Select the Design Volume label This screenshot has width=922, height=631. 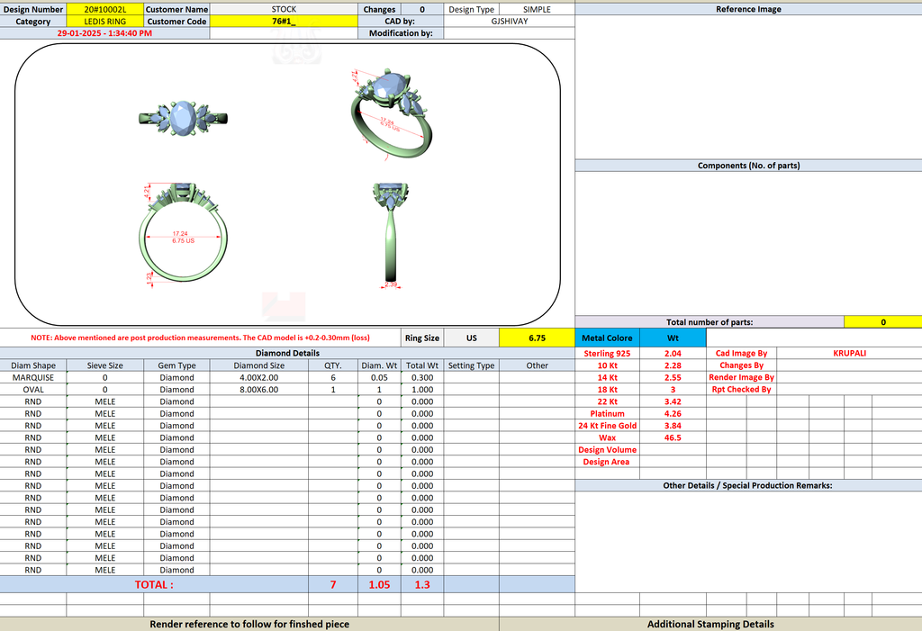[607, 450]
